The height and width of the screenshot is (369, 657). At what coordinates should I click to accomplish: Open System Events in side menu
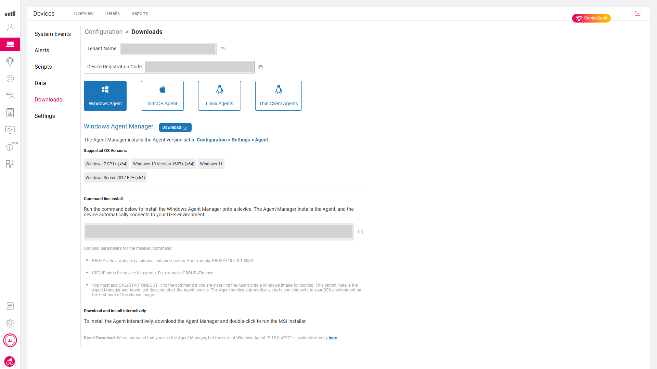pos(53,34)
